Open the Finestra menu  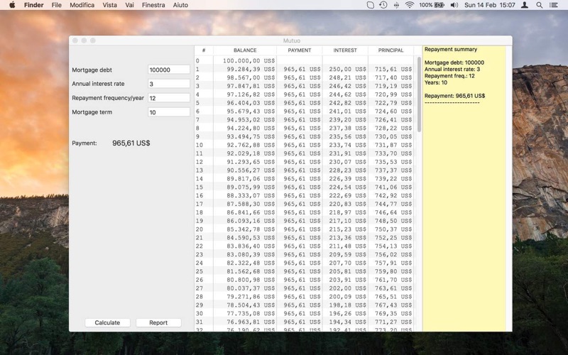pyautogui.click(x=153, y=5)
